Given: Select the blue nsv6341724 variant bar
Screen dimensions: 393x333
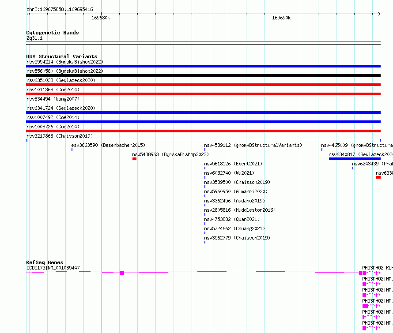Looking at the screenshot, I should click(x=203, y=112).
